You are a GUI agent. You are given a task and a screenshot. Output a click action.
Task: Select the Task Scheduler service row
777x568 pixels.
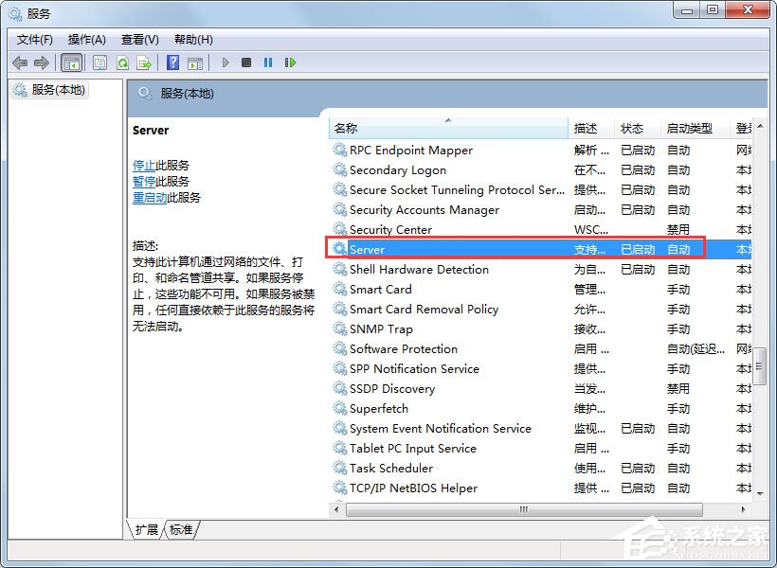(x=390, y=468)
